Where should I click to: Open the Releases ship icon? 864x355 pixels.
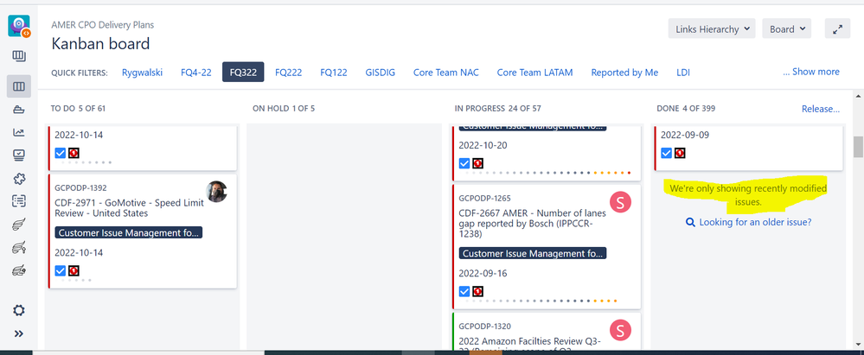coord(19,110)
